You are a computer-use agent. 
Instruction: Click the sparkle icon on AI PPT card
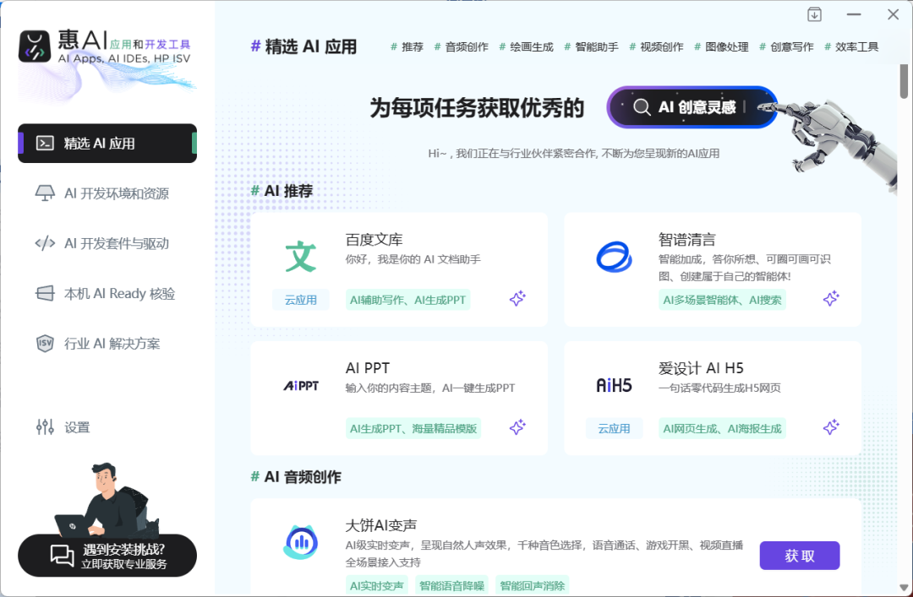pos(517,428)
